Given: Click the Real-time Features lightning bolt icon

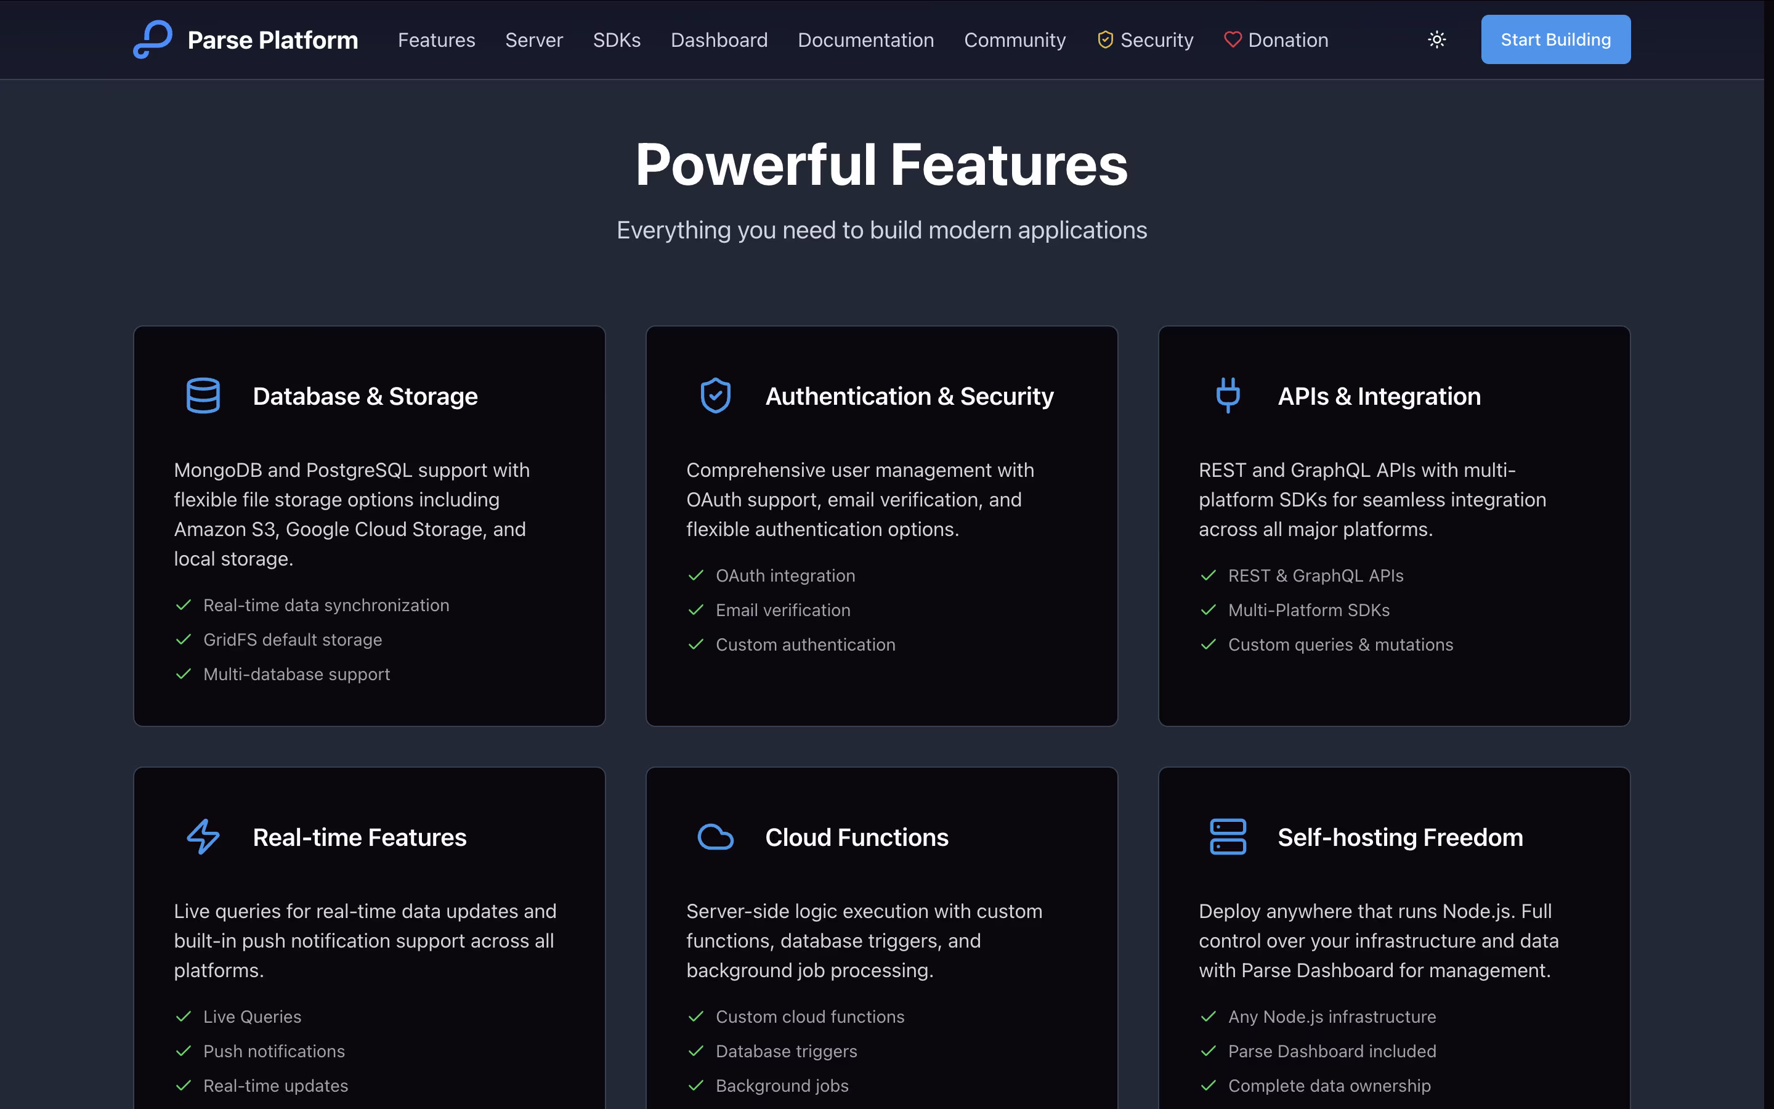Looking at the screenshot, I should (x=203, y=837).
